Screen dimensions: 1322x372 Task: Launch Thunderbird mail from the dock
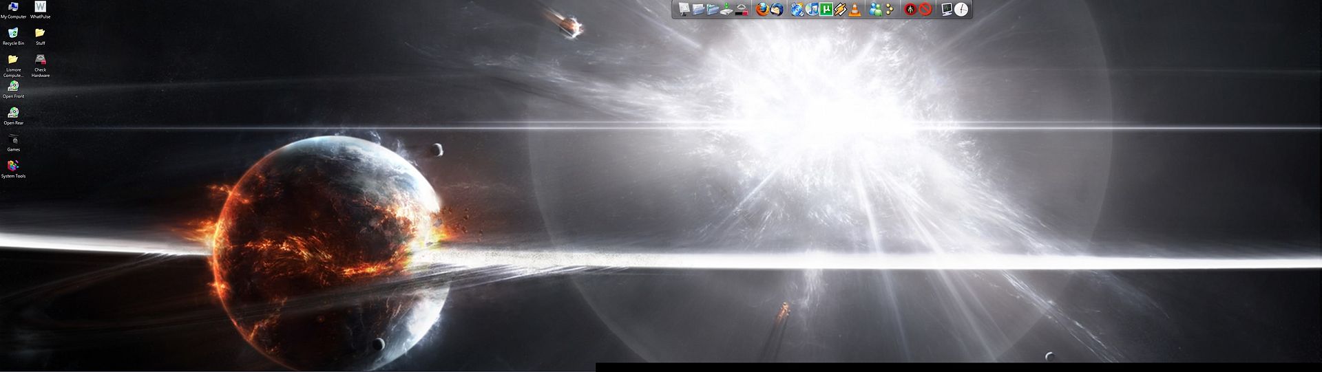click(x=777, y=9)
